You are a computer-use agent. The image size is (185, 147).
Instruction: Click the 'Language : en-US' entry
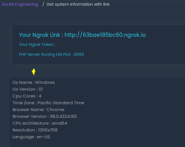[x=31, y=137]
